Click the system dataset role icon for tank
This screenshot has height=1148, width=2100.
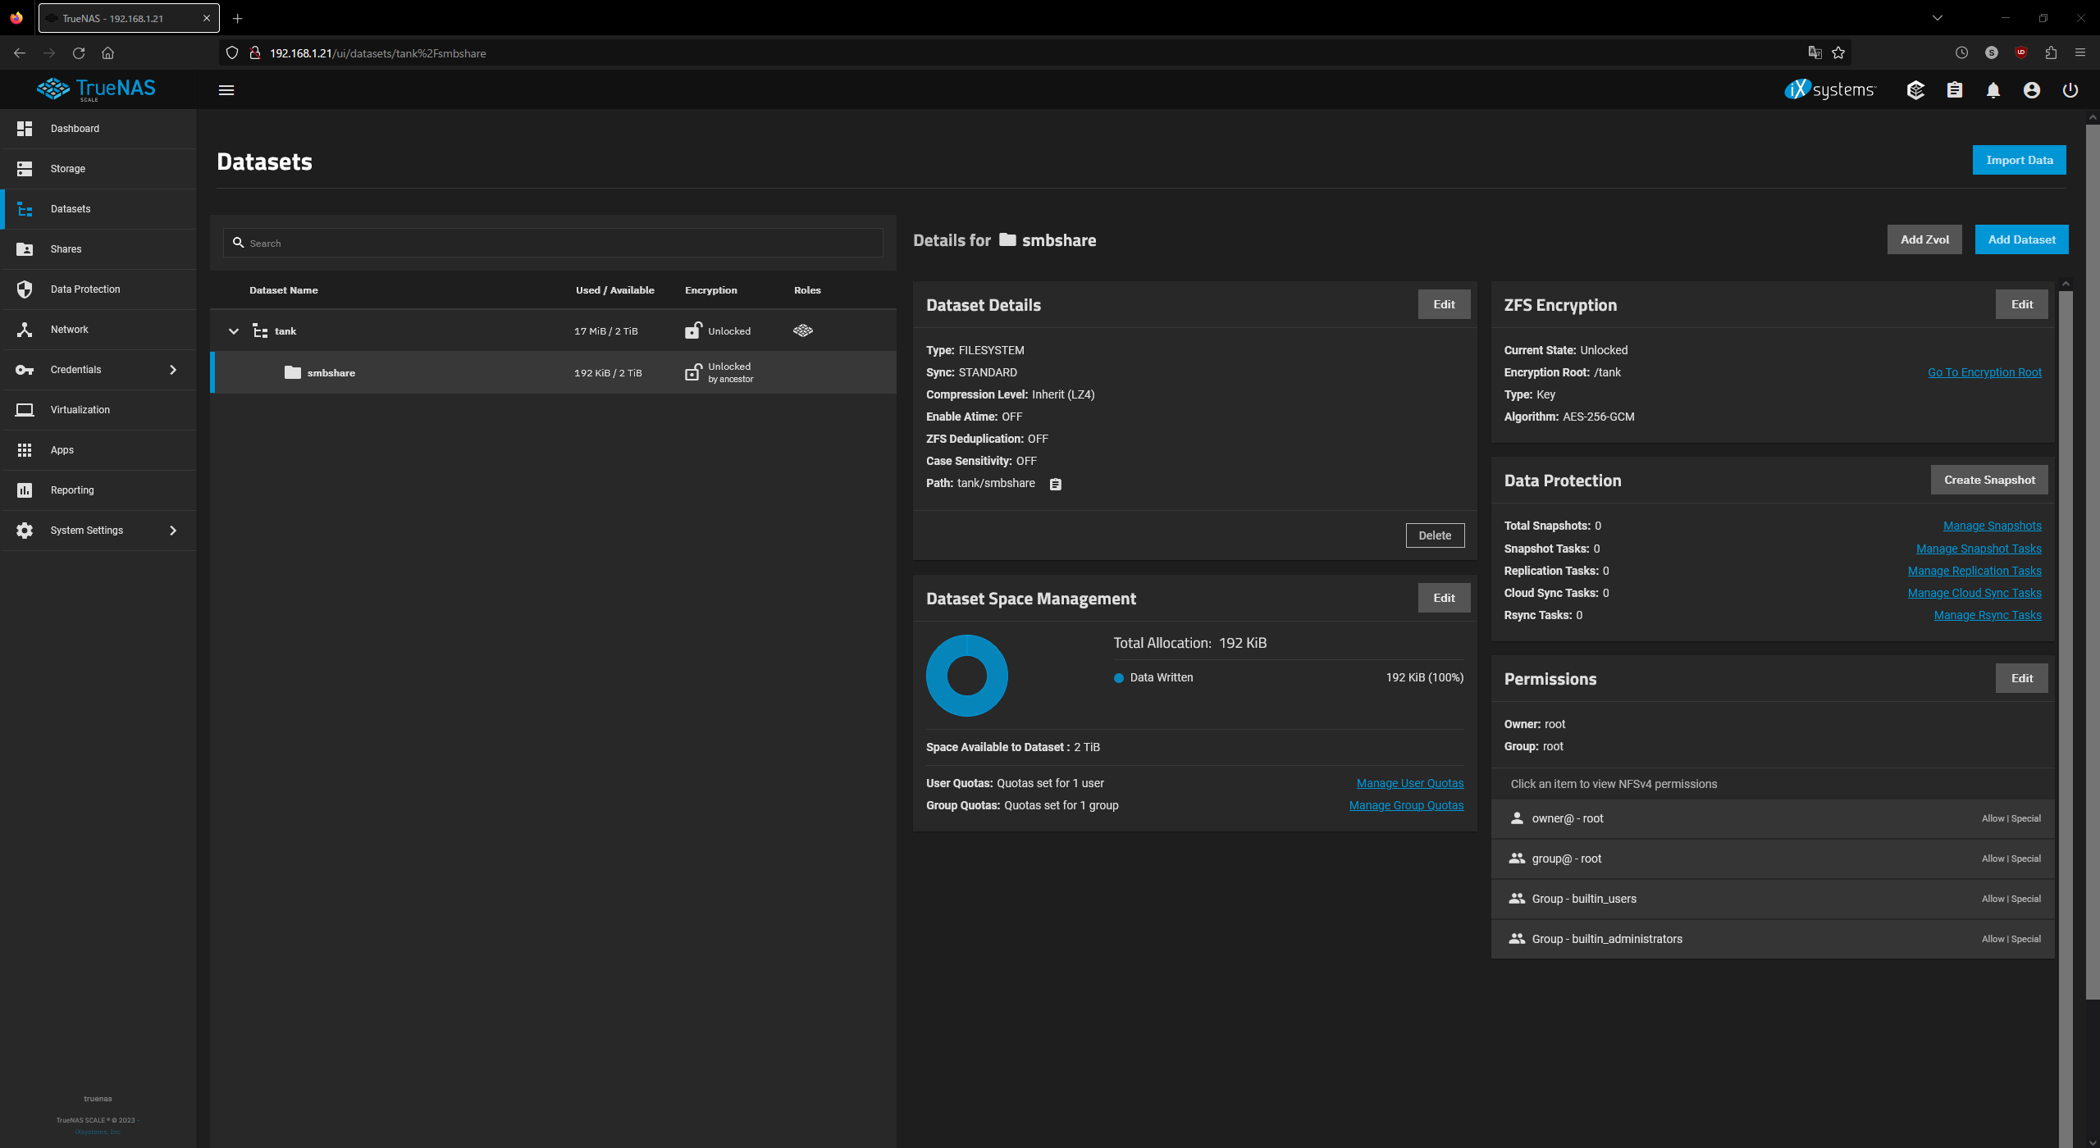(x=803, y=330)
